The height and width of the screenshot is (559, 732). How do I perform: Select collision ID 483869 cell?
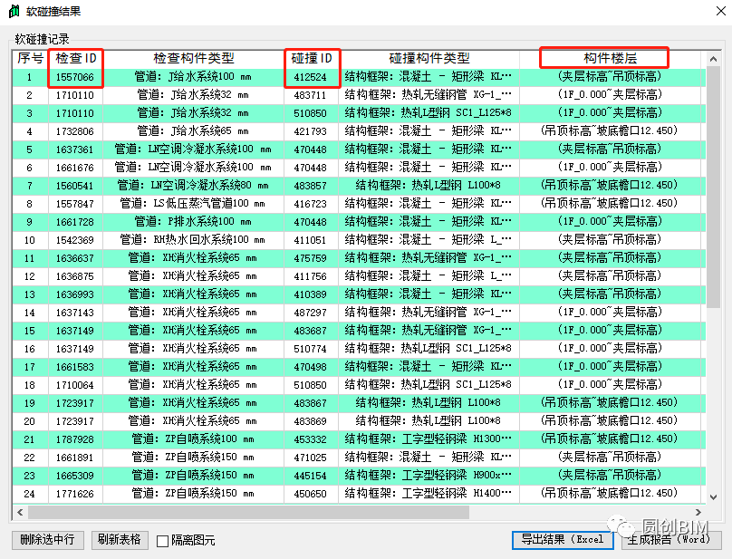point(312,421)
